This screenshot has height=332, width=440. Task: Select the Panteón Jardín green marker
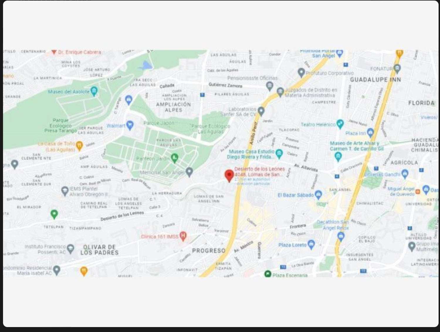[175, 158]
